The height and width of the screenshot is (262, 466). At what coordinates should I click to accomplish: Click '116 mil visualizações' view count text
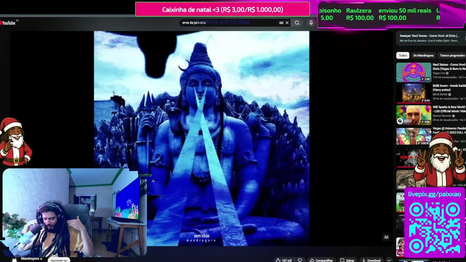(x=445, y=78)
